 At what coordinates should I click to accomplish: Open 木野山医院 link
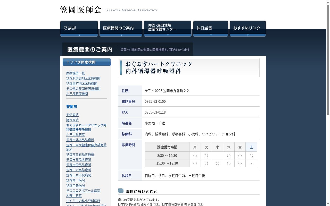point(74,196)
